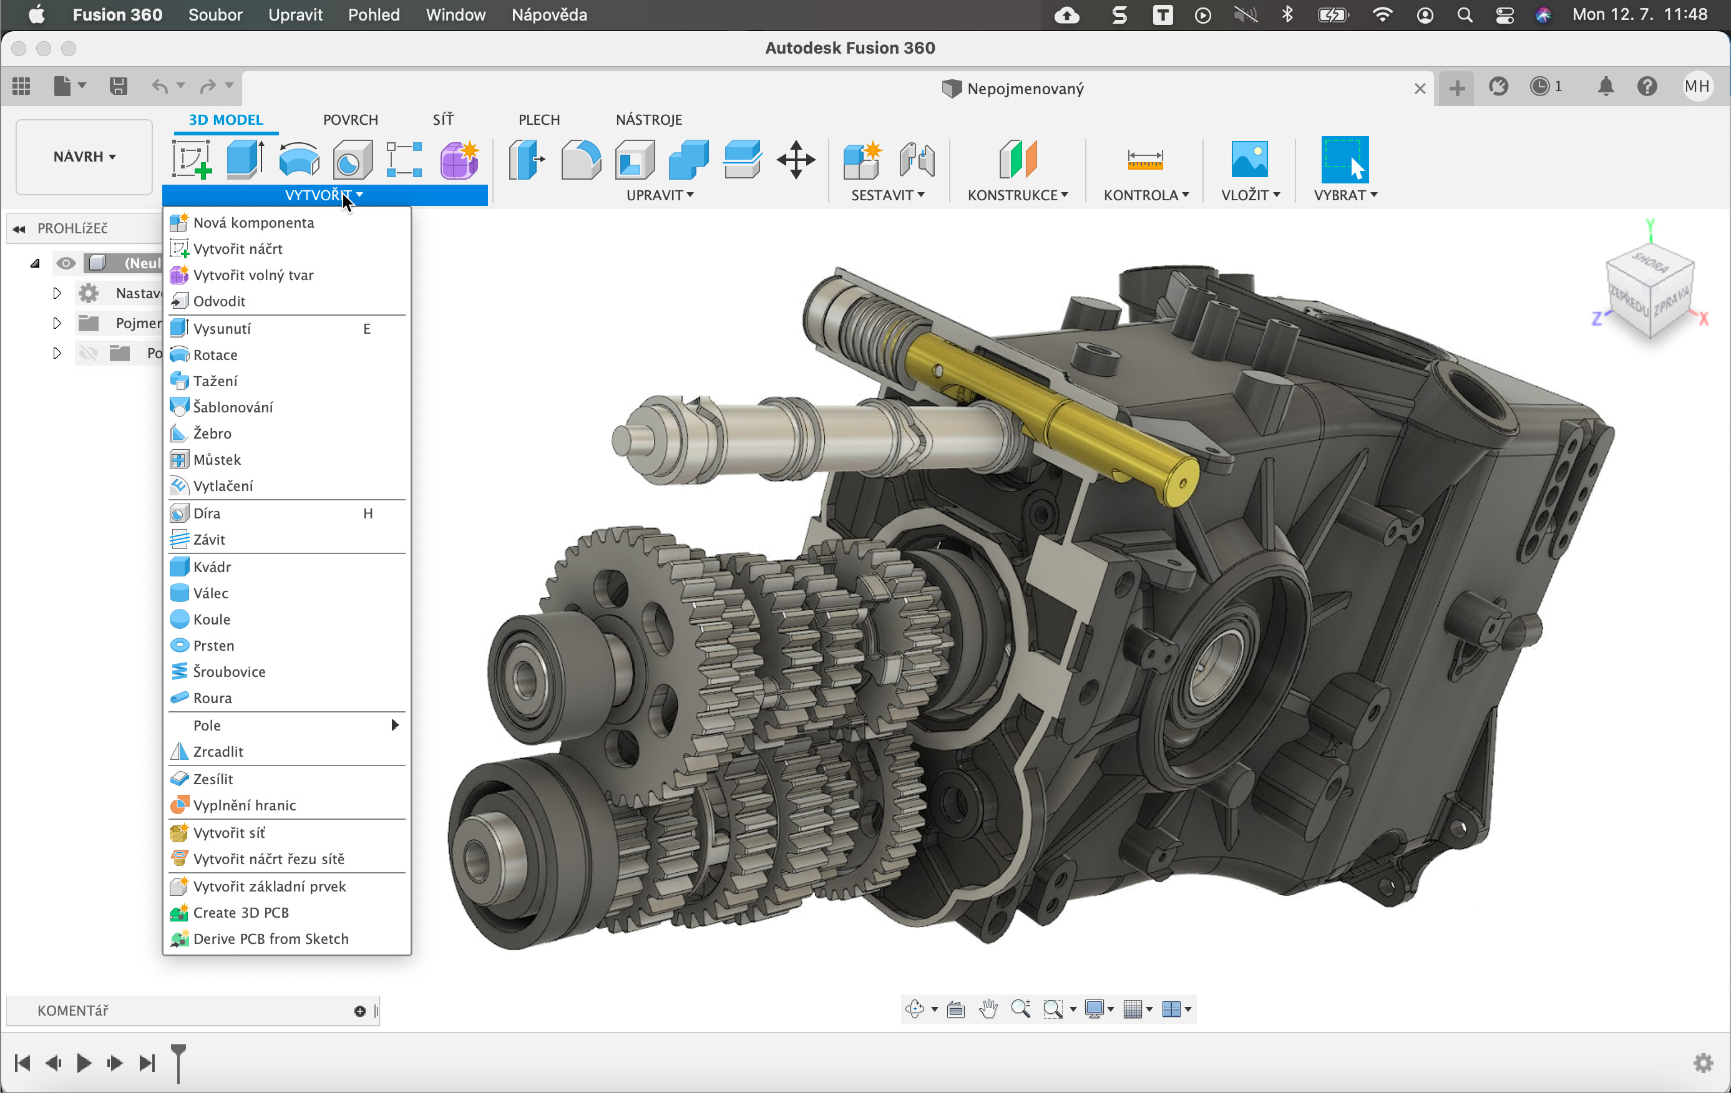Open the Create Form purple icon
Screen dimensions: 1731x1093
[459, 159]
